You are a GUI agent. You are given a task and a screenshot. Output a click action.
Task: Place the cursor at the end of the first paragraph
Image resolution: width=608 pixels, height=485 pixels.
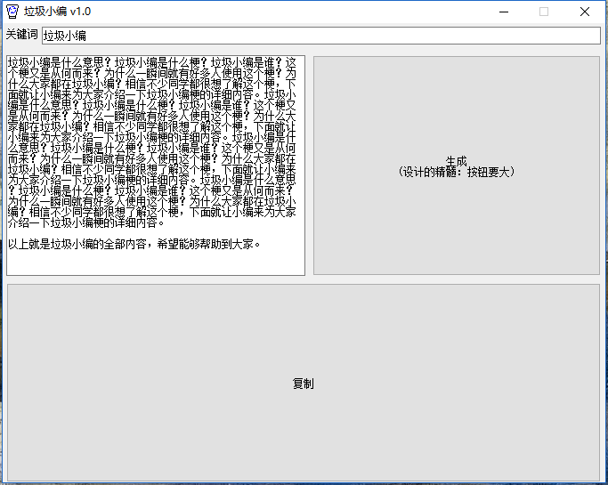[x=166, y=222]
